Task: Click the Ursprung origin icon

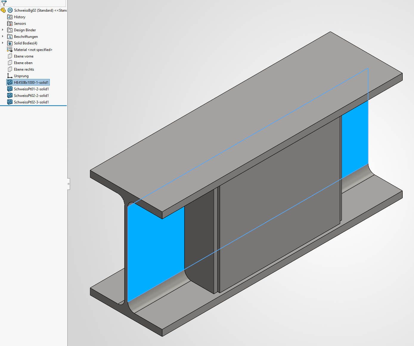Action: 10,76
